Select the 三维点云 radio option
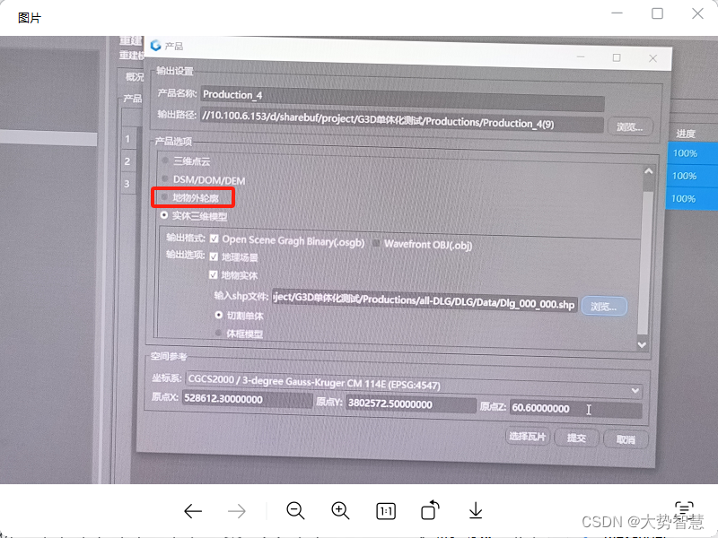The width and height of the screenshot is (718, 538). click(165, 161)
